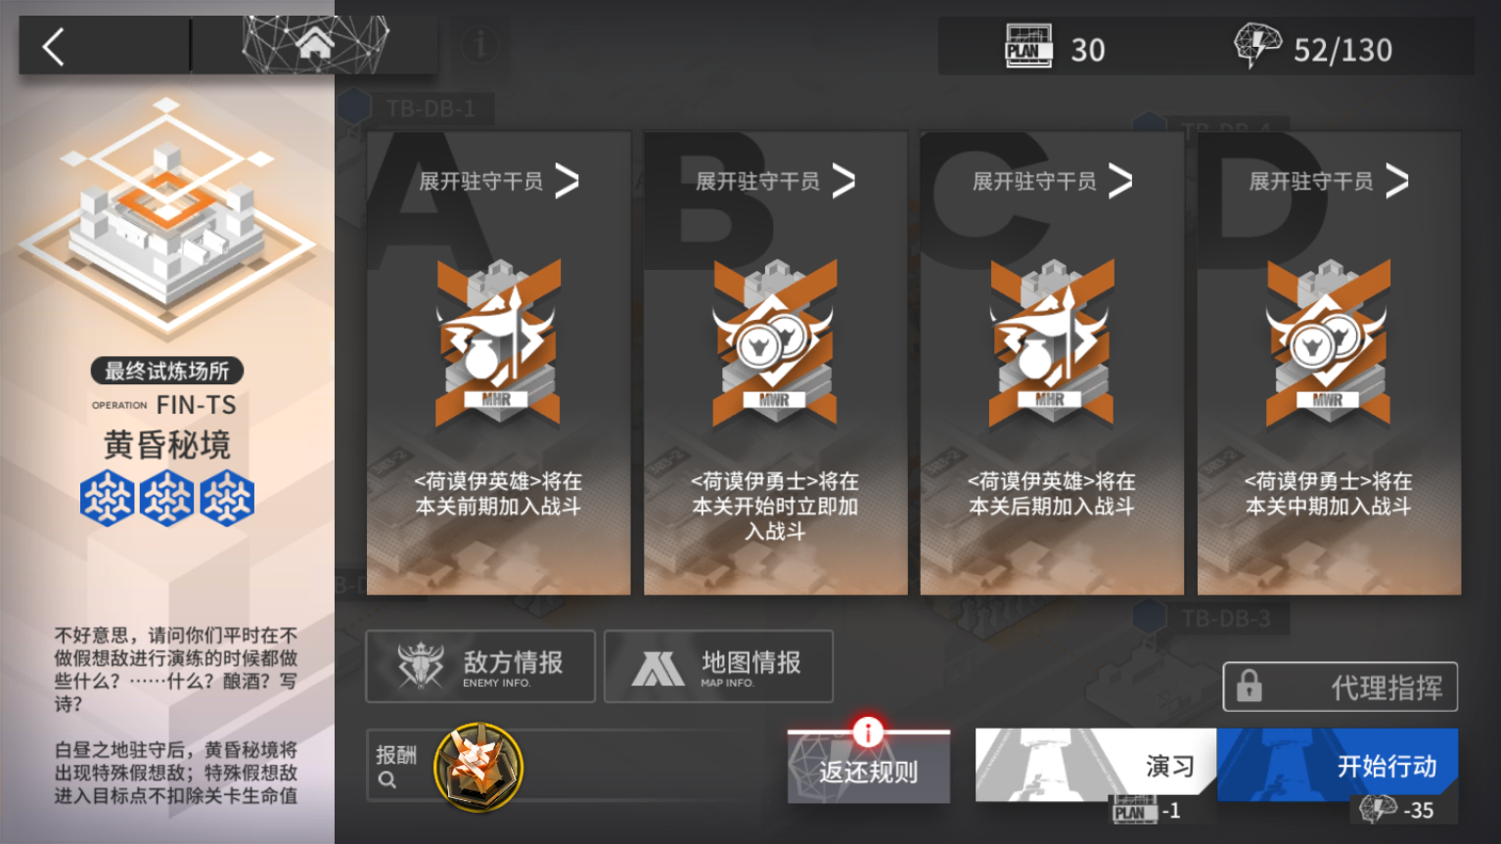Image resolution: width=1501 pixels, height=844 pixels.
Task: Click the 开始行动 start operation button
Action: (x=1338, y=765)
